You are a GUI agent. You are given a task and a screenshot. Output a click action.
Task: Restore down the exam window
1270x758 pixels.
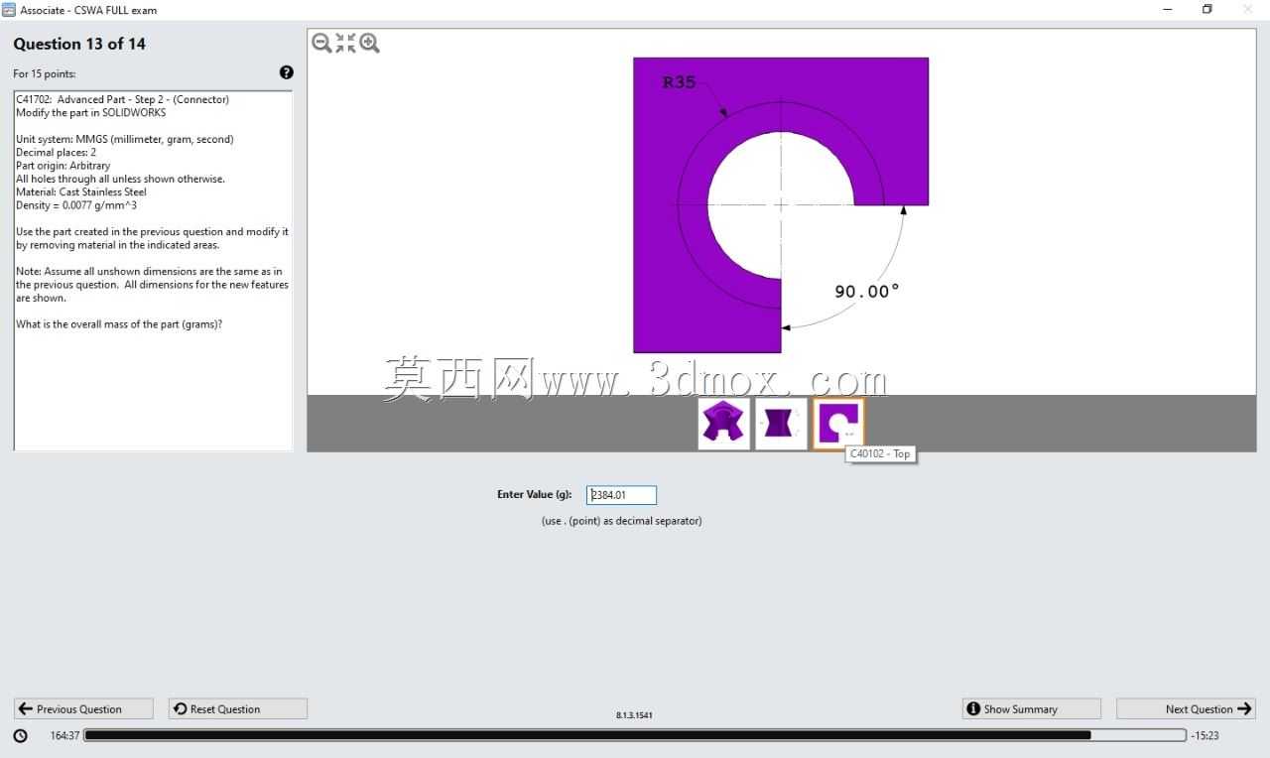(x=1207, y=10)
